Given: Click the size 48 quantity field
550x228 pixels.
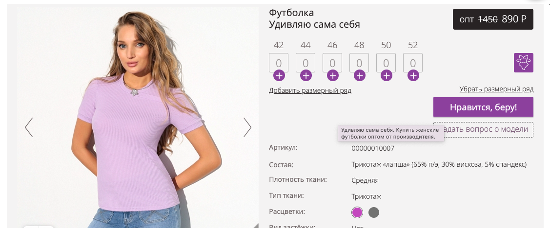Looking at the screenshot, I should click(359, 63).
